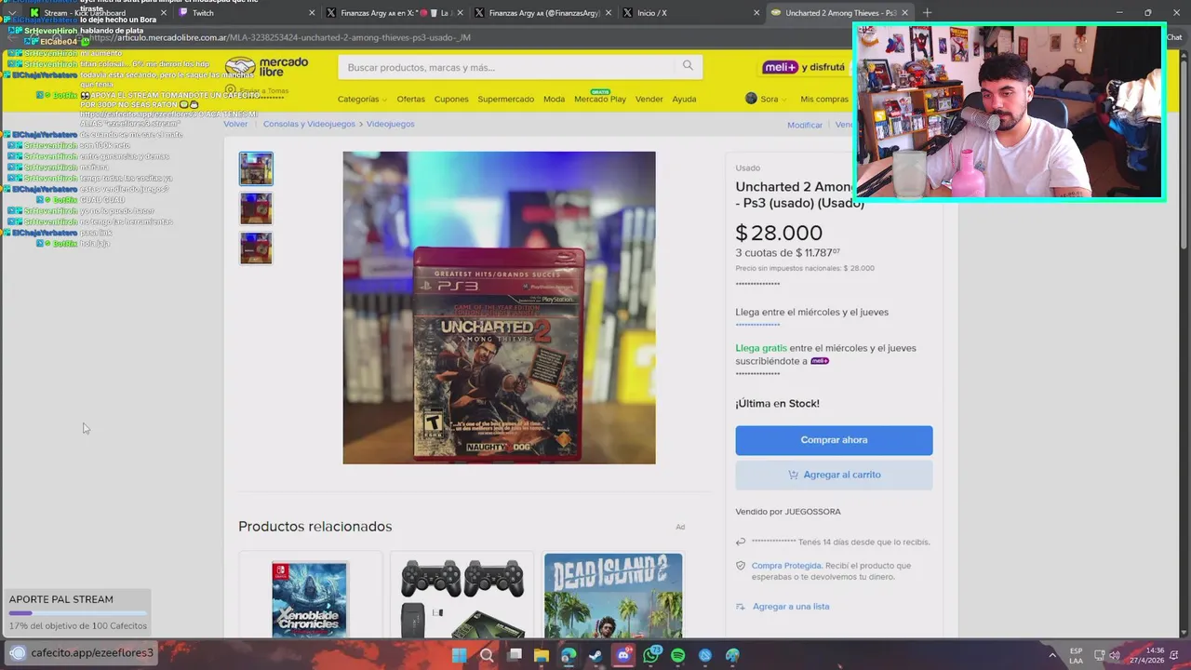Open Supermercado navigation item
This screenshot has height=670, width=1191.
click(506, 99)
